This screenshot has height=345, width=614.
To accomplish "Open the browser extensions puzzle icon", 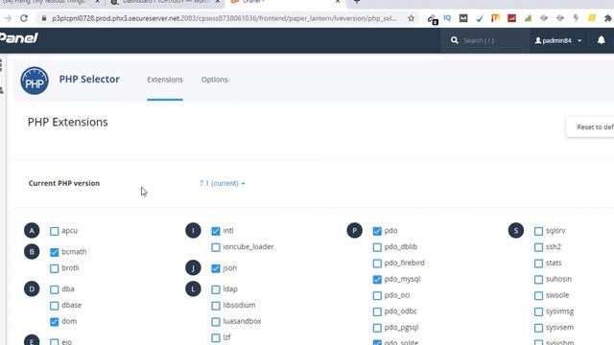I will coord(607,18).
